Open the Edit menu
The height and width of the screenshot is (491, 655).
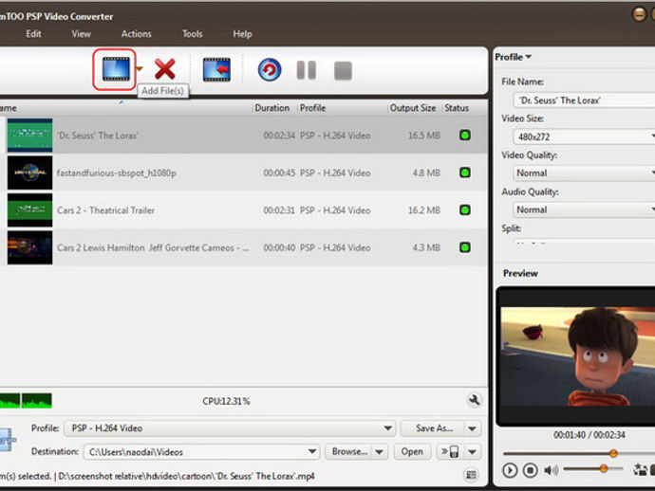pyautogui.click(x=33, y=34)
